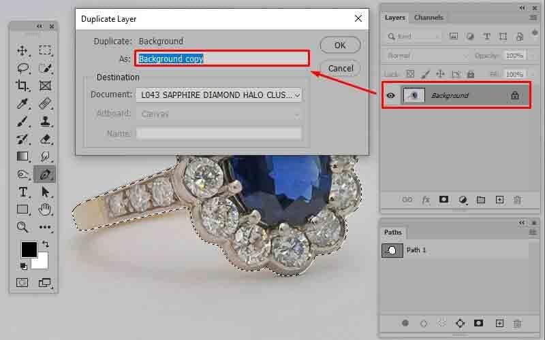Select the Brush tool
545x340 pixels.
pyautogui.click(x=22, y=122)
